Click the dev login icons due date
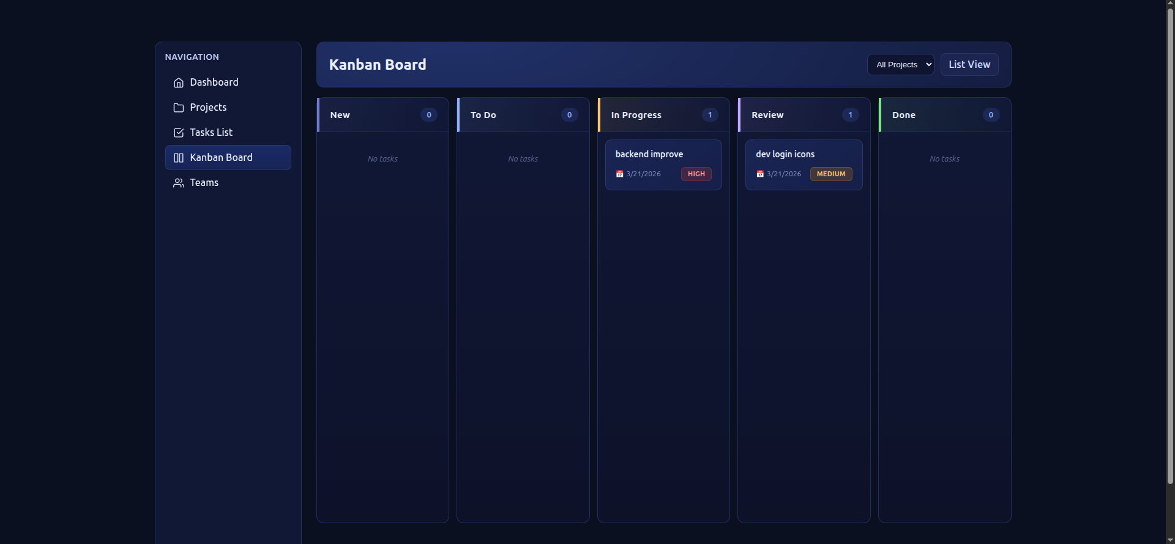Viewport: 1175px width, 544px height. pos(784,174)
